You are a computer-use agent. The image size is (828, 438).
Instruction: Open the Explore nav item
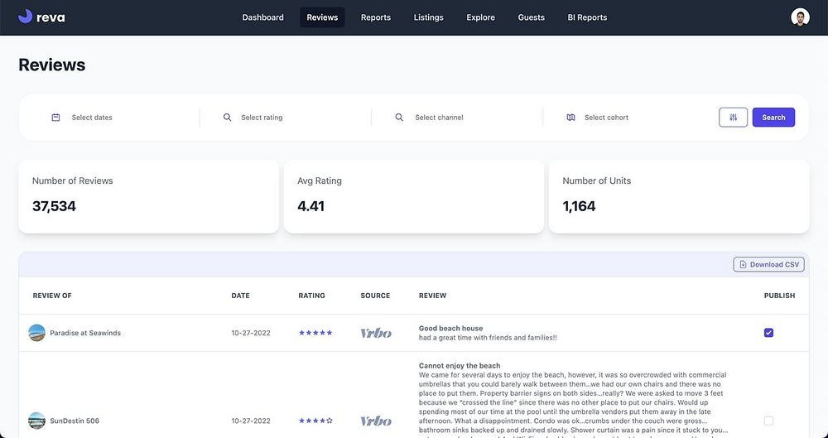point(480,17)
